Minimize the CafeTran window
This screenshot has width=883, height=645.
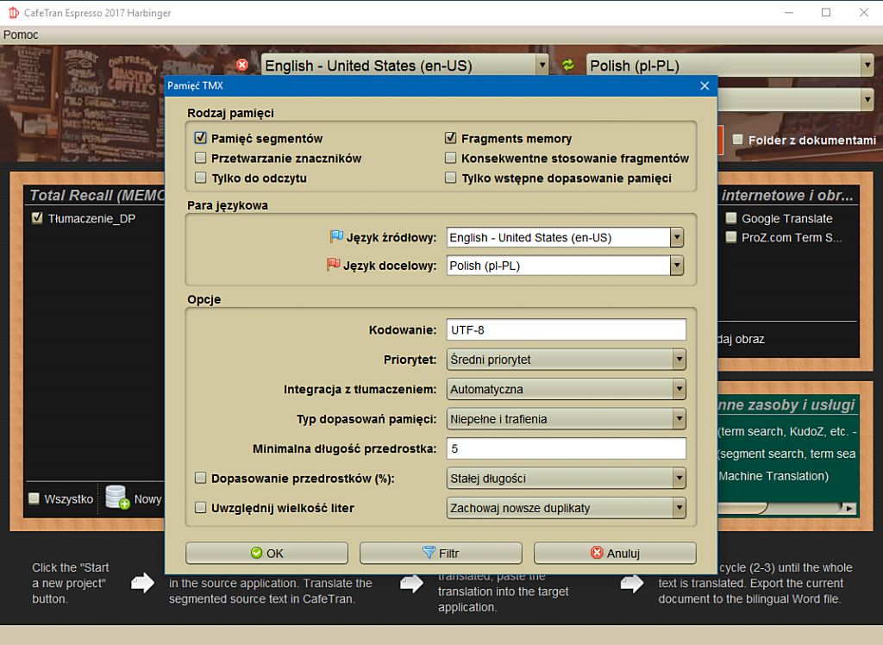789,12
